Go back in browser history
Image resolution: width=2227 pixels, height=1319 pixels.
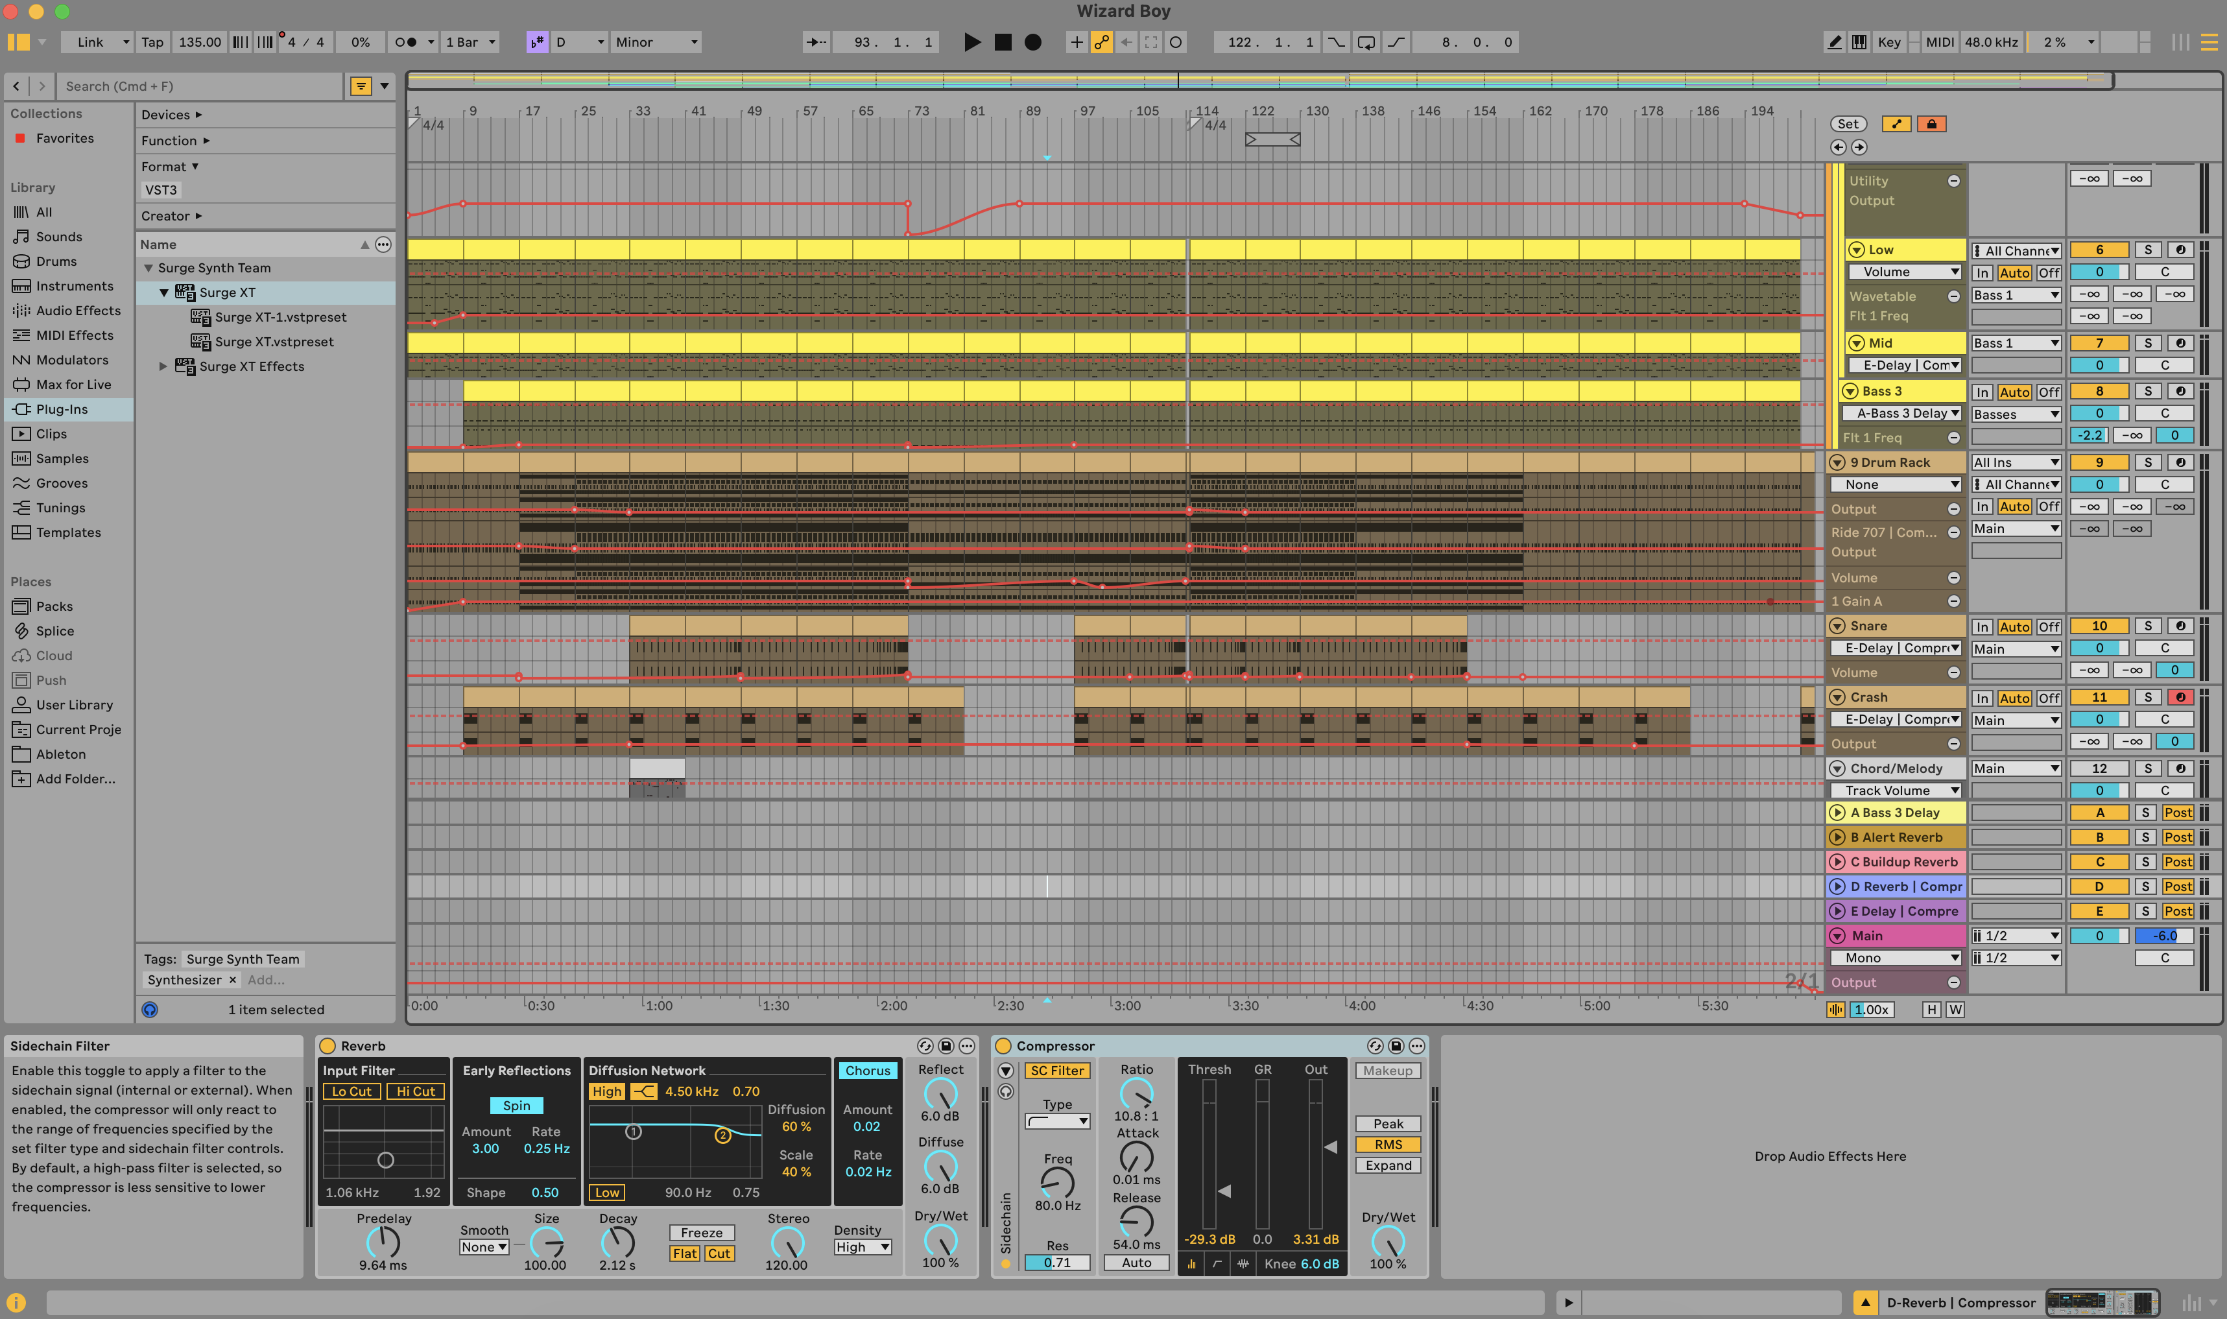[x=16, y=86]
